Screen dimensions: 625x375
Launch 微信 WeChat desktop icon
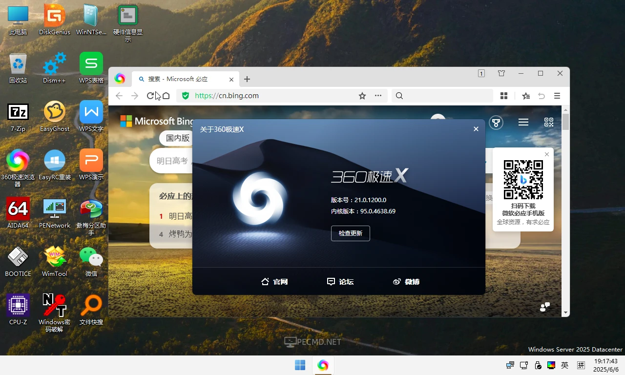point(91,261)
